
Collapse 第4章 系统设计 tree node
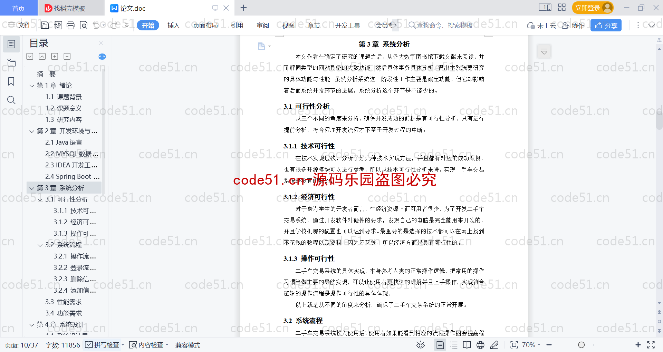coord(32,325)
